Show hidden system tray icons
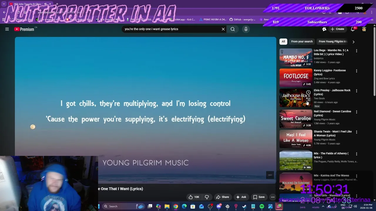Viewport: 376px width, 211px height. pos(323,206)
